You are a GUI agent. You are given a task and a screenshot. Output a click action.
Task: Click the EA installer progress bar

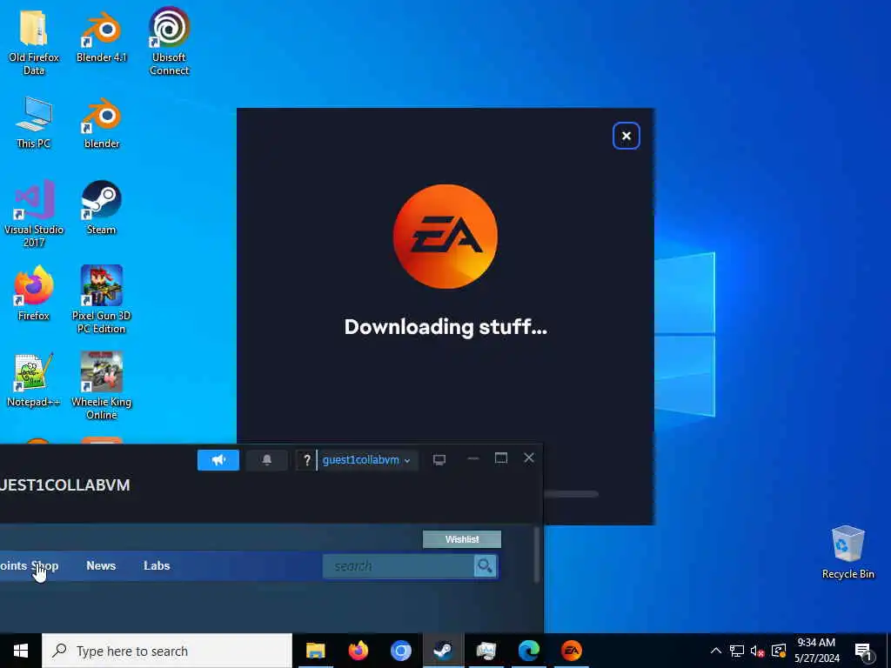pyautogui.click(x=571, y=494)
